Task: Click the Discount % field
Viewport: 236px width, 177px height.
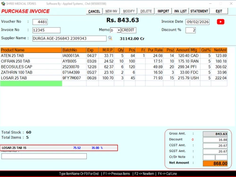Action: click(x=191, y=30)
